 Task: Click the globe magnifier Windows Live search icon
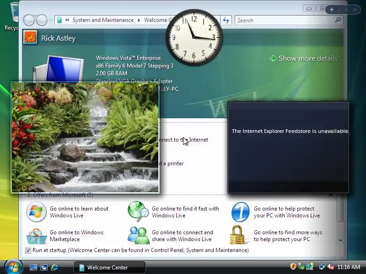tap(138, 211)
